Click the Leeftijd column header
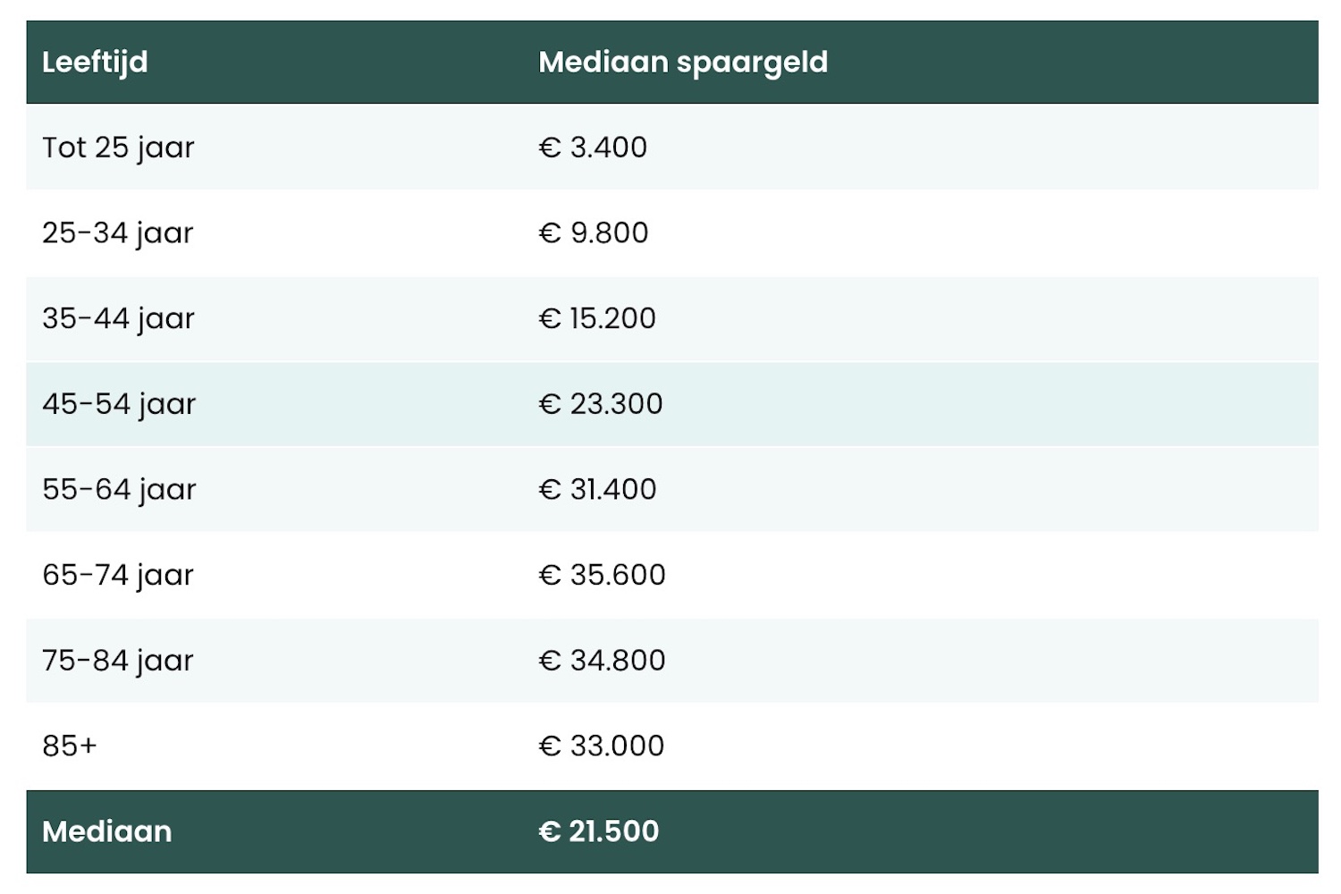This screenshot has height=894, width=1341. (x=95, y=62)
